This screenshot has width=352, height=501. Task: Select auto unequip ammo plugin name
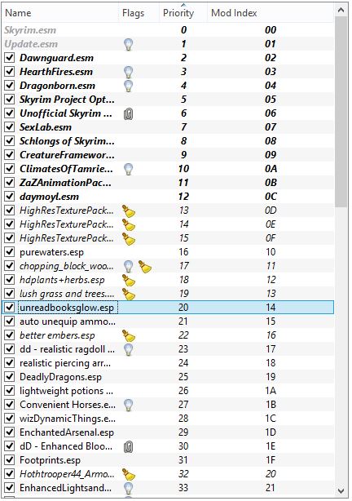(x=68, y=321)
